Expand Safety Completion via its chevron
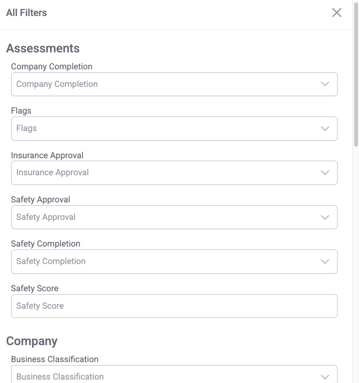 [x=325, y=262]
